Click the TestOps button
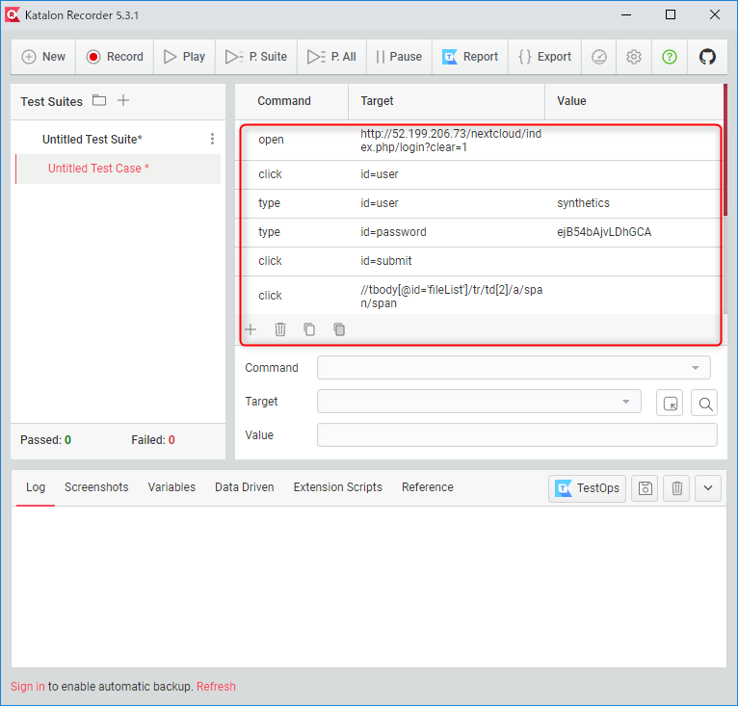738x706 pixels. (x=587, y=488)
